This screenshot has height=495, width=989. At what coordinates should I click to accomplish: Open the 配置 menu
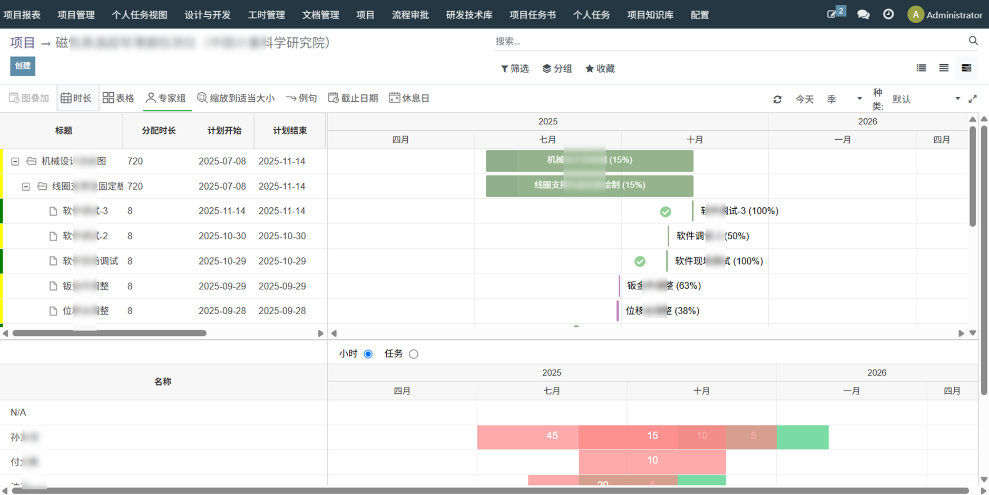(x=700, y=15)
